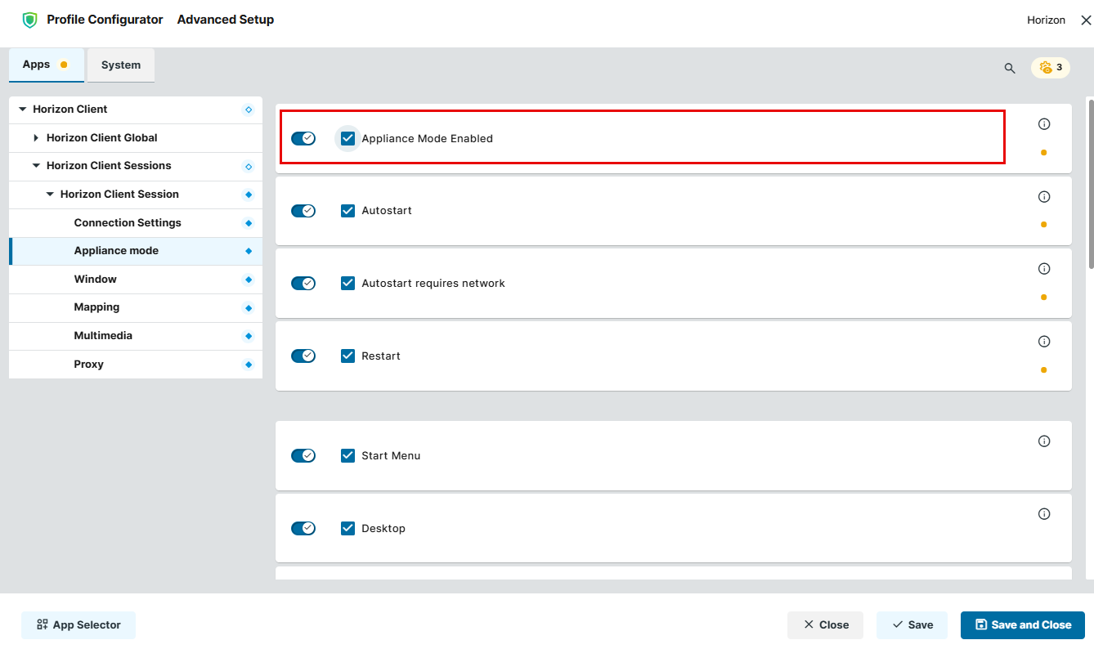Collapse the Horizon Client Session node arrow
The width and height of the screenshot is (1094, 649).
point(50,195)
